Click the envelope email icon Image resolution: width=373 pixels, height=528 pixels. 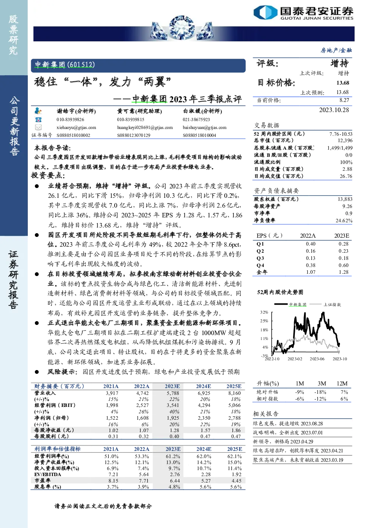pos(38,127)
